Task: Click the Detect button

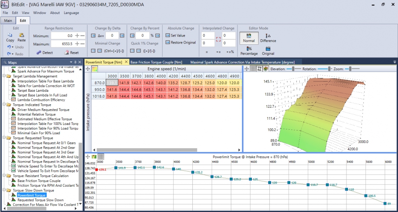Action: click(45, 53)
